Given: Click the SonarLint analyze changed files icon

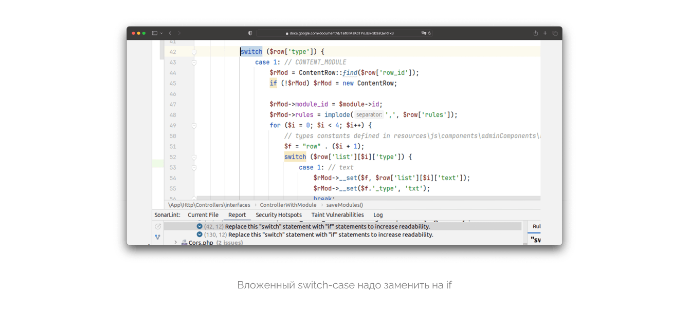Looking at the screenshot, I should pos(158,226).
